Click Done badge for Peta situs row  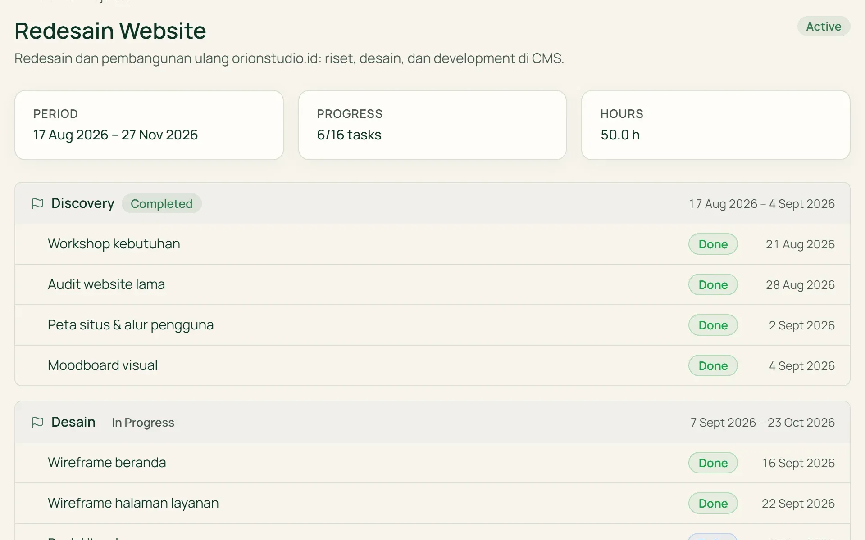[713, 325]
